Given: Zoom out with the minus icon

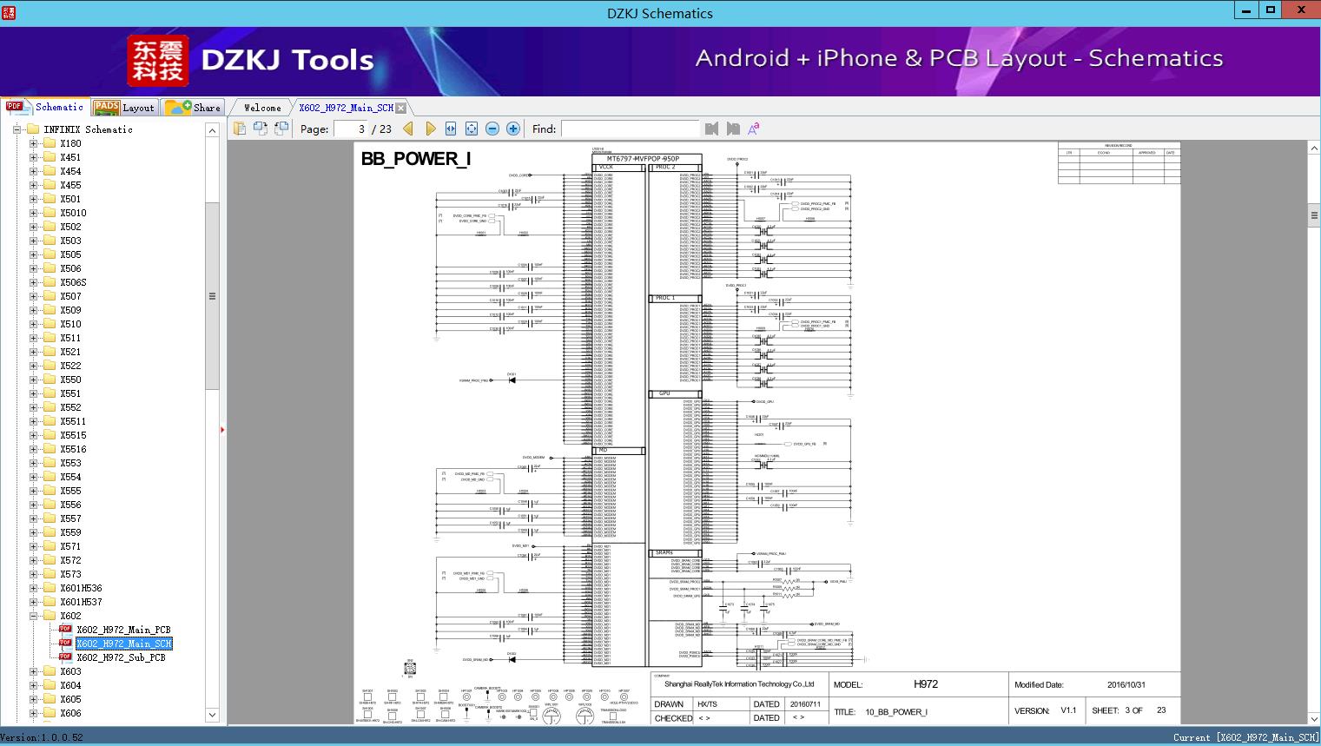Looking at the screenshot, I should pos(492,129).
